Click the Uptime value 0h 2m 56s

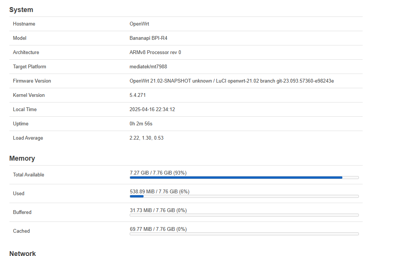tap(141, 124)
